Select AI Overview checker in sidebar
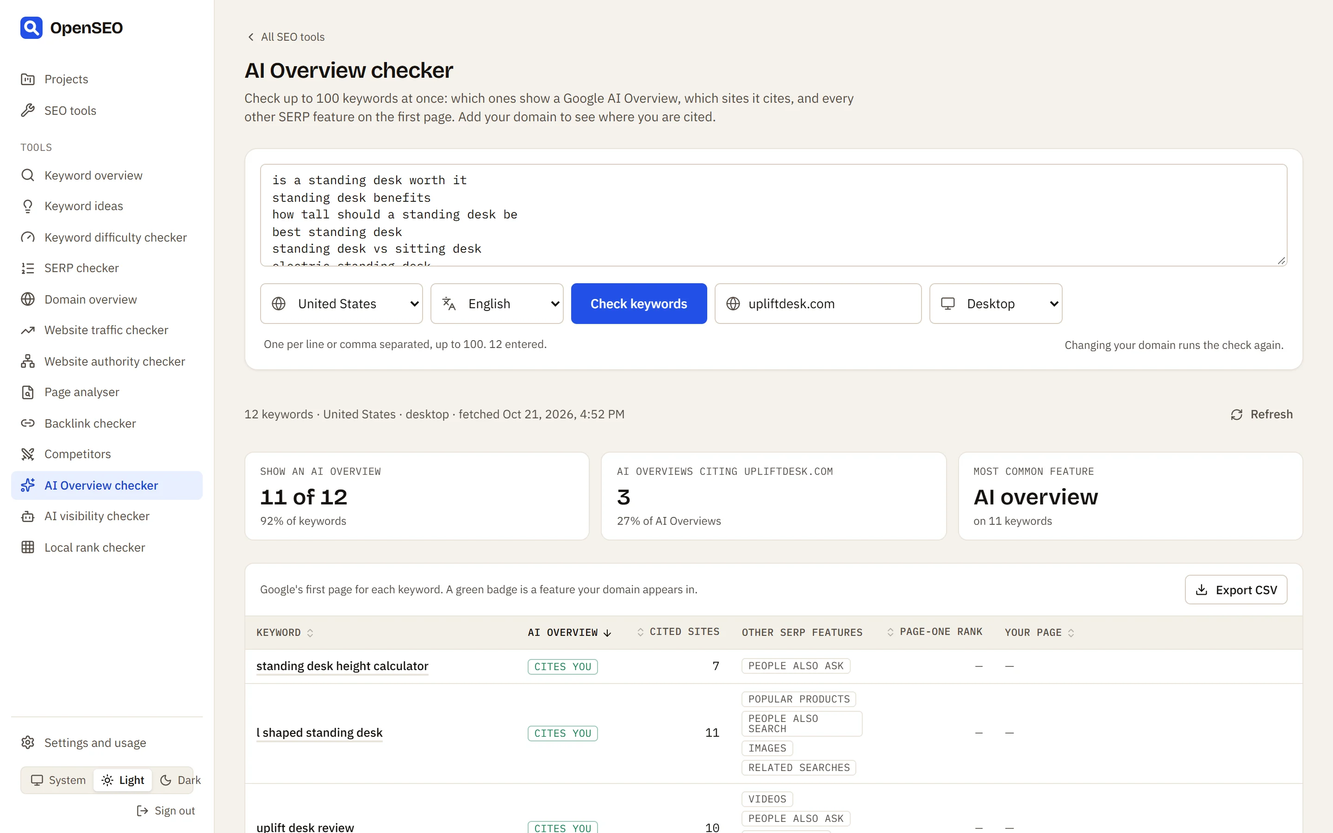This screenshot has width=1333, height=833. [107, 485]
